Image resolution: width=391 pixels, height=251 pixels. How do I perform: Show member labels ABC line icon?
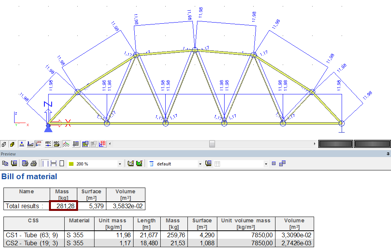[48, 144]
